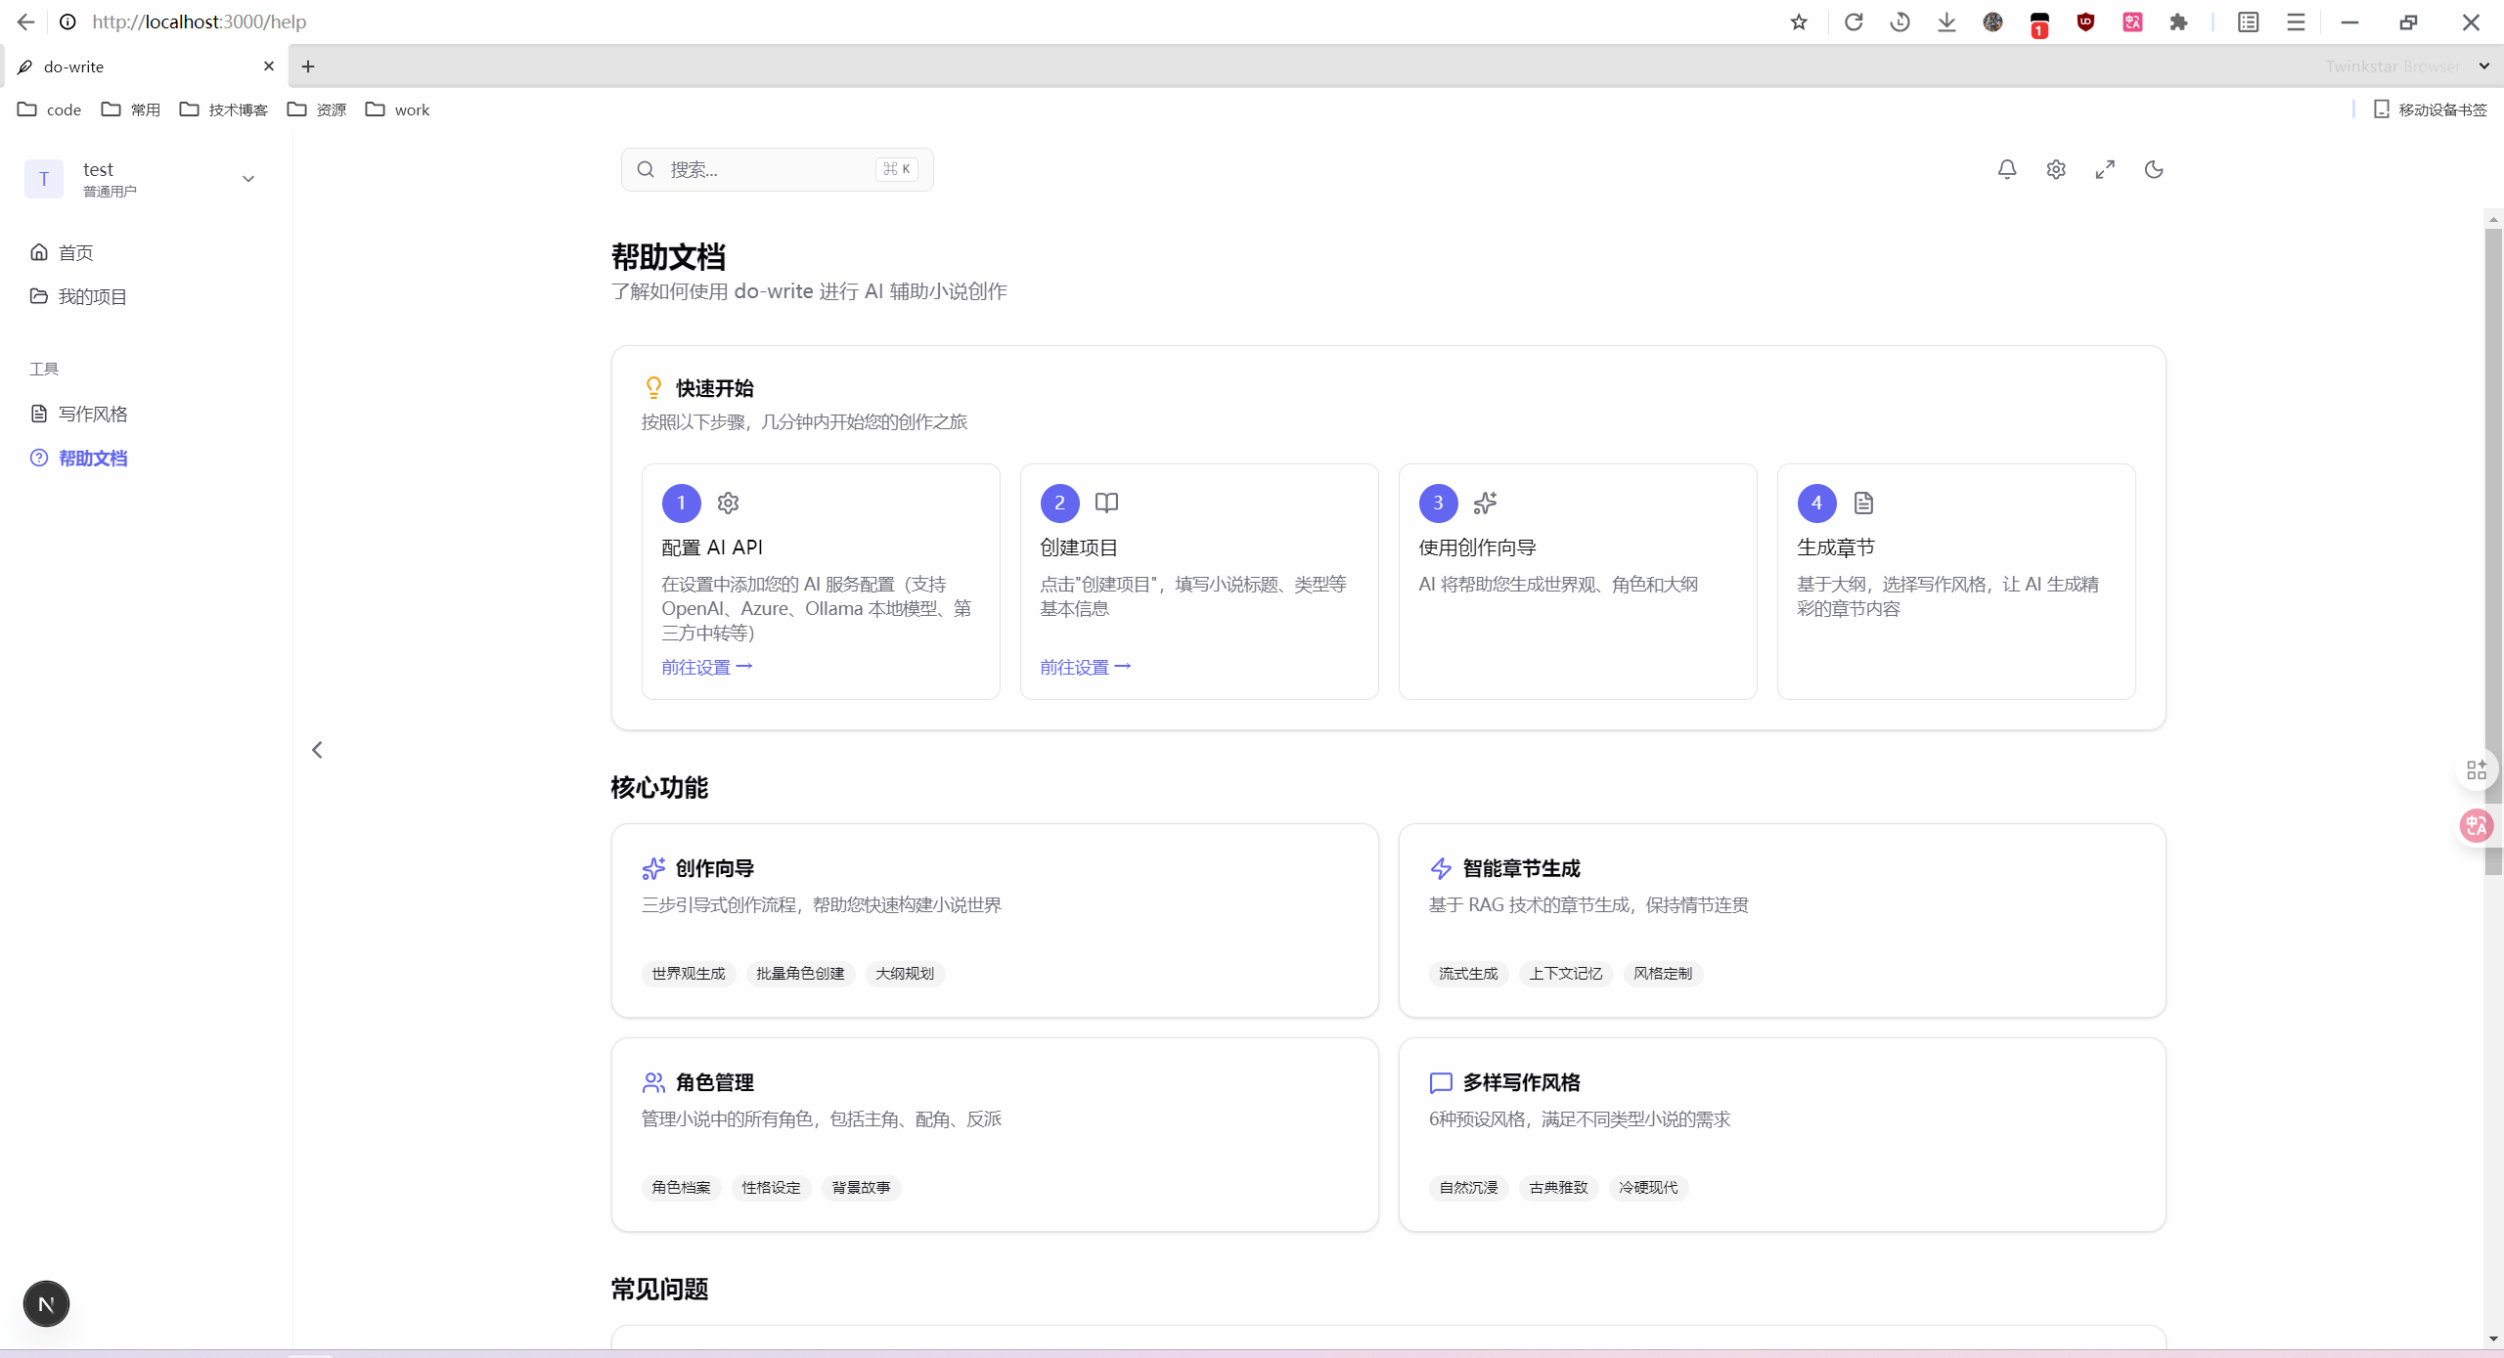Select 帮助文档 in the sidebar
Image resolution: width=2504 pixels, height=1358 pixels.
click(92, 458)
